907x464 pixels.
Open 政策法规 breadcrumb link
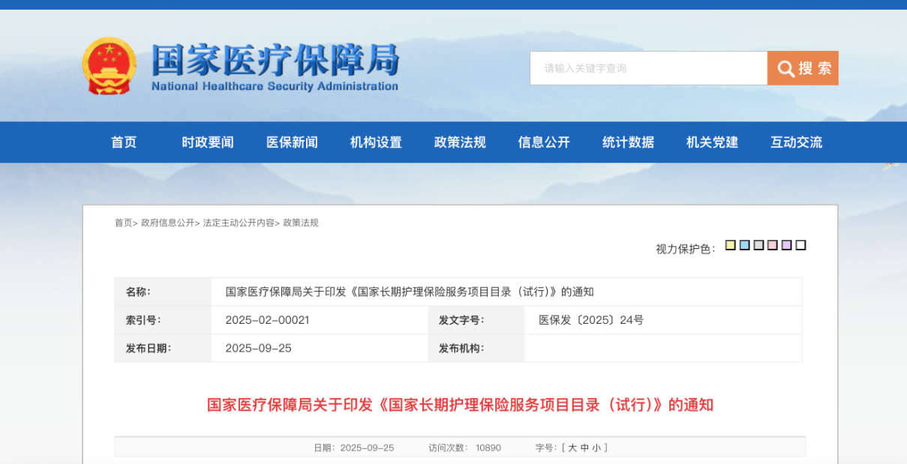point(301,223)
